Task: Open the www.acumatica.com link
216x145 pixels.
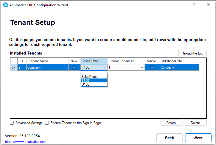Action: (x=26, y=142)
